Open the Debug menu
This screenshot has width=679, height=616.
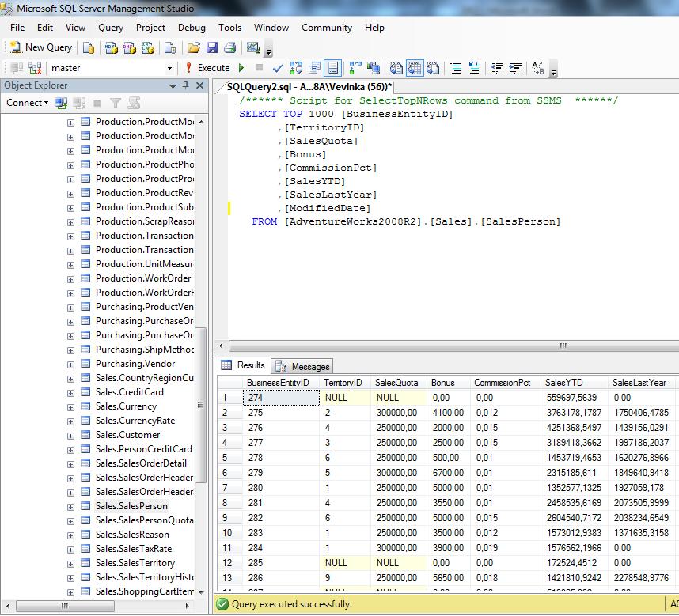(192, 28)
